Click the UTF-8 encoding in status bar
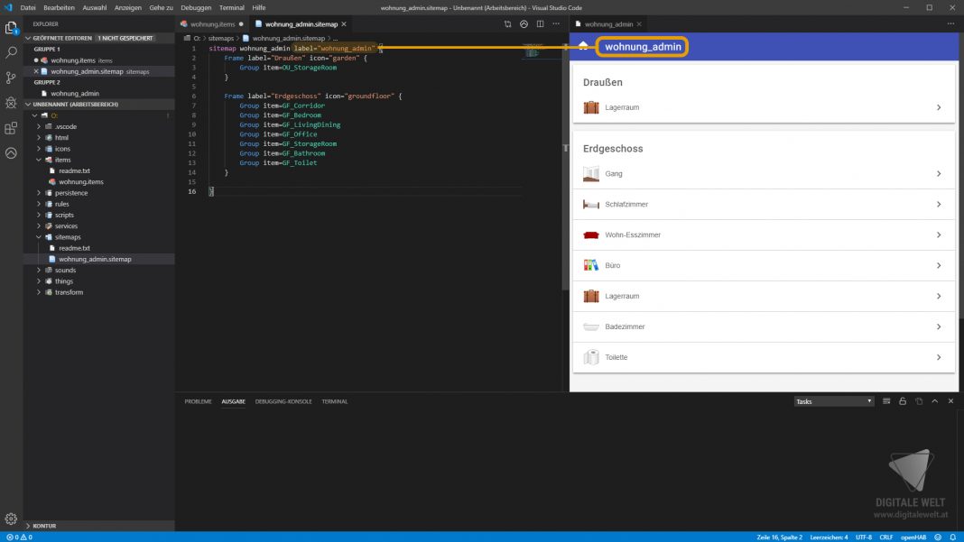Viewport: 964px width, 542px height. [x=863, y=537]
